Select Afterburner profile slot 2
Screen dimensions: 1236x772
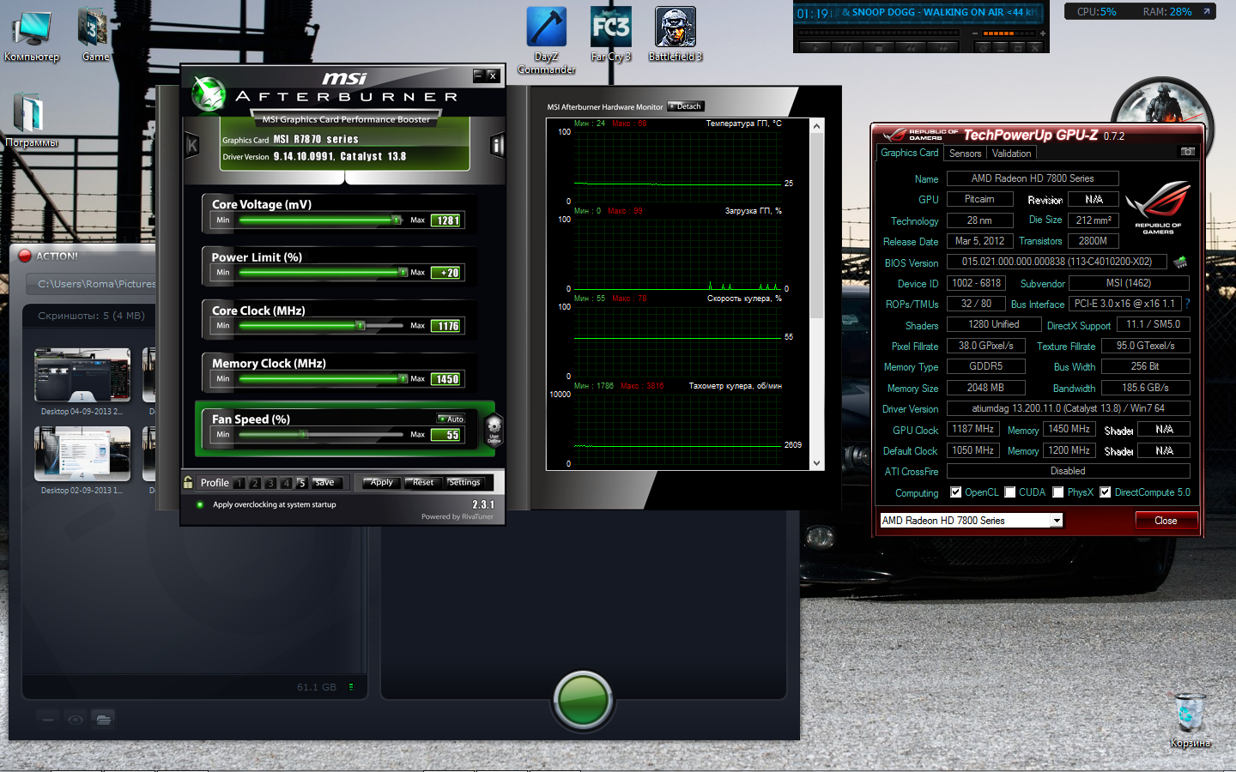(254, 483)
